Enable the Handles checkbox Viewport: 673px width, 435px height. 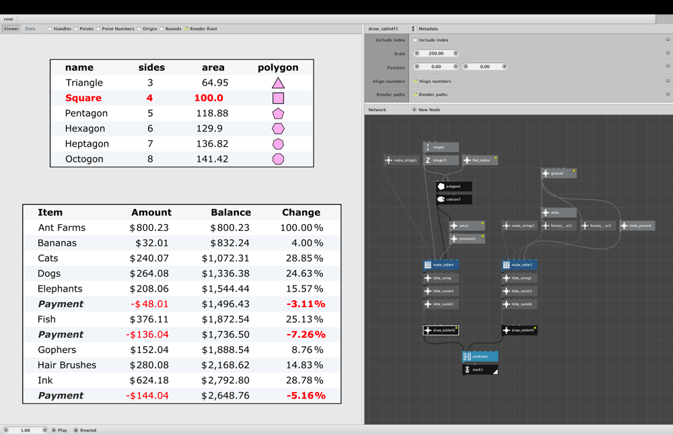coord(50,29)
